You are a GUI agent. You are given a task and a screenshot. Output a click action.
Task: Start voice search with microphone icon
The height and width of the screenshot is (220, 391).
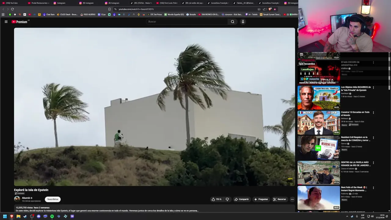(243, 22)
